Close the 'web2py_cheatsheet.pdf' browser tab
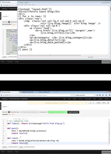Screen dimensions: 111x154 click(x=55, y=92)
